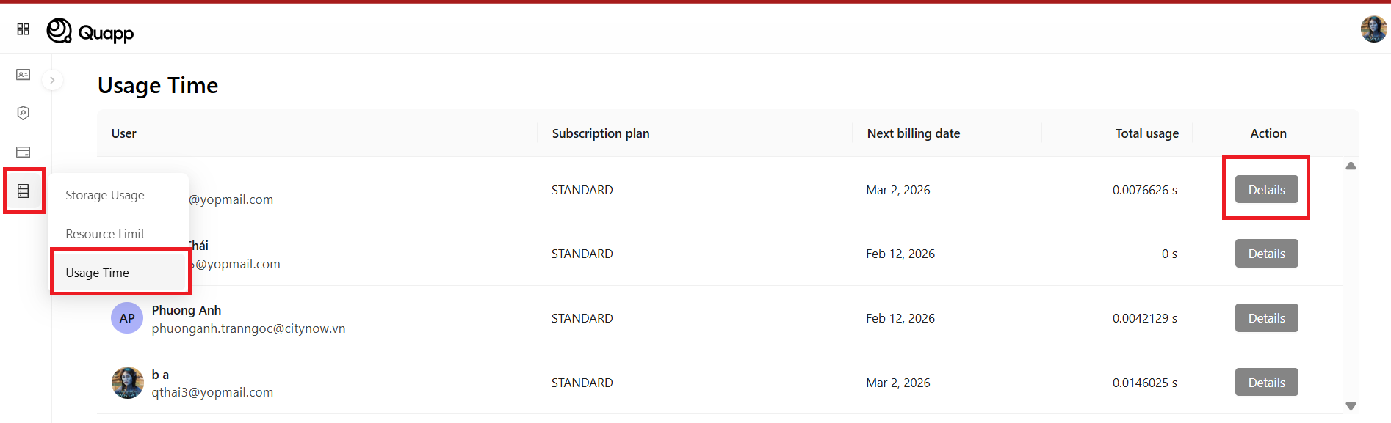Open the apps grid menu icon

(24, 29)
